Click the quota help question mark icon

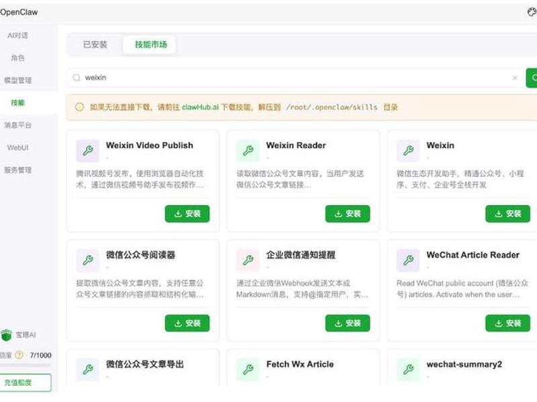(19, 355)
